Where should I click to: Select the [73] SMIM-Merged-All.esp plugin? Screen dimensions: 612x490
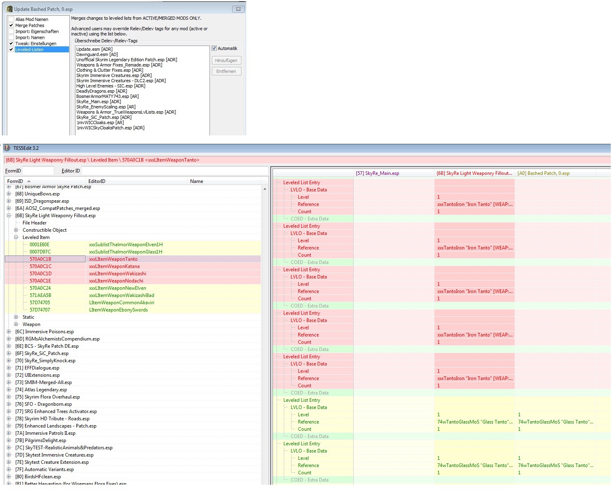[x=44, y=382]
